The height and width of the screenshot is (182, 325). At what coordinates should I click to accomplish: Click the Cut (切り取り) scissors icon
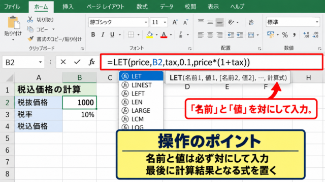coord(30,20)
